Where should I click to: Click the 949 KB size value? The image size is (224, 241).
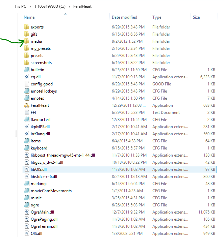(x=209, y=234)
